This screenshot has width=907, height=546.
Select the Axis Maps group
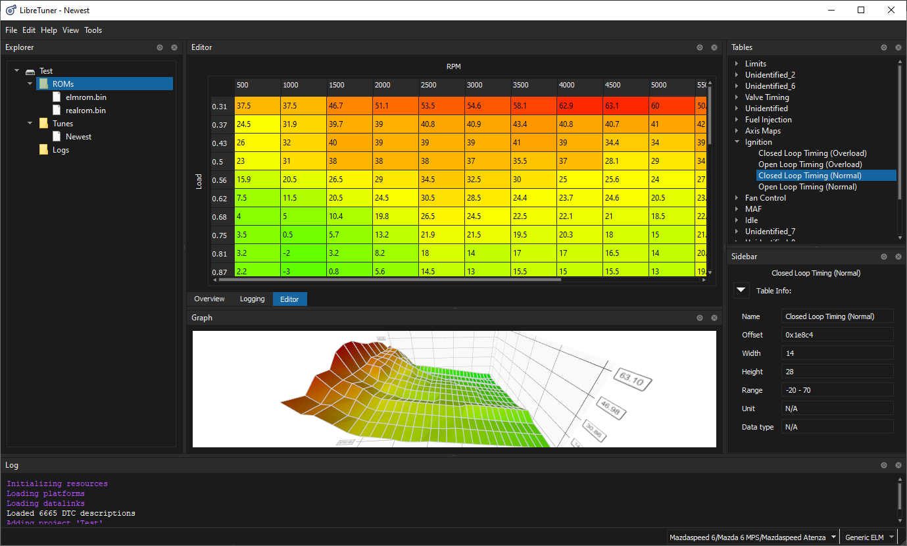point(763,131)
